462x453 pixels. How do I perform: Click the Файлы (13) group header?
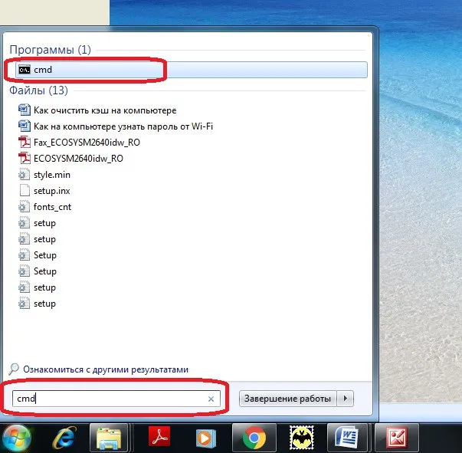[38, 90]
